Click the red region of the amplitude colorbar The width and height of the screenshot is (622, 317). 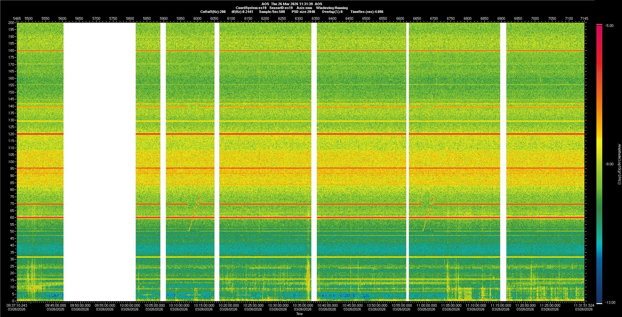click(x=599, y=49)
